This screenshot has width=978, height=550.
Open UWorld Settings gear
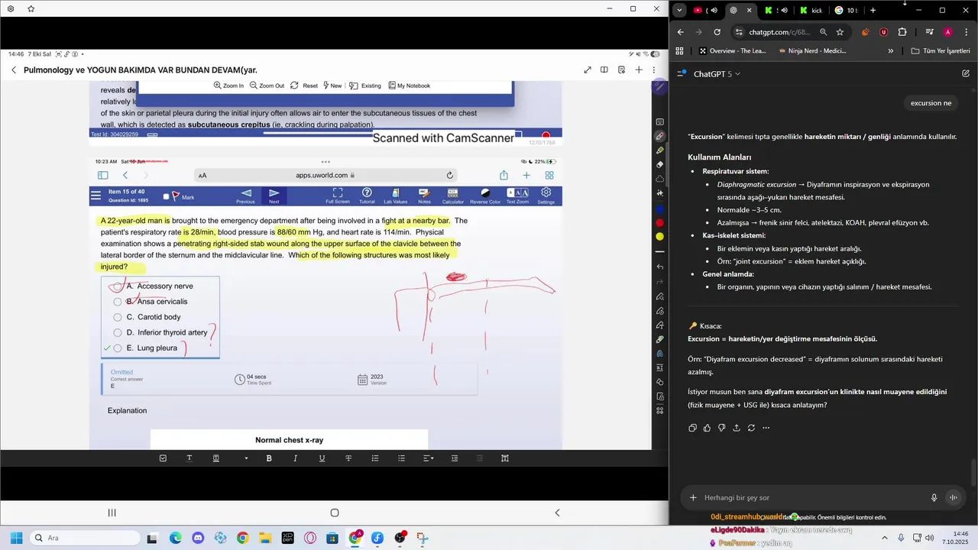point(546,196)
